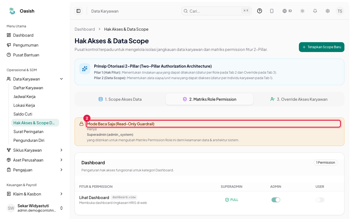Open the help question mark icon

260,11
